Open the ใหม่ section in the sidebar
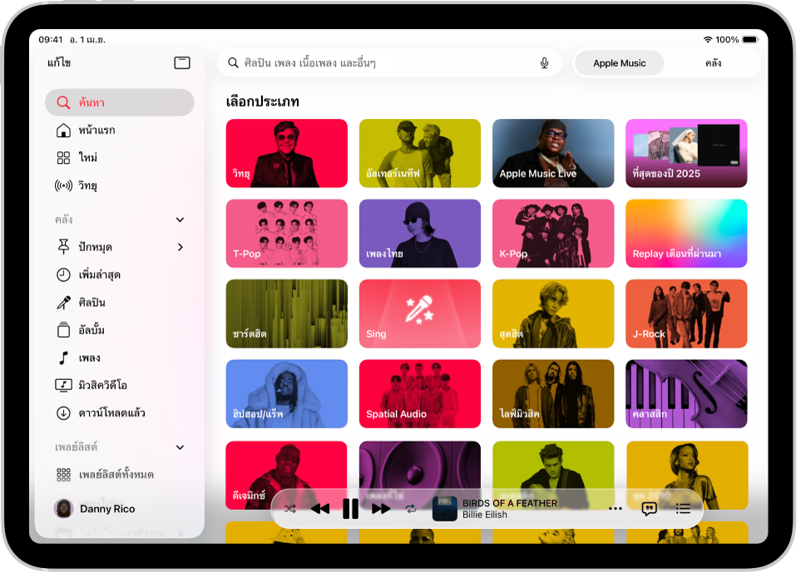Image resolution: width=801 pixels, height=573 pixels. tap(120, 157)
